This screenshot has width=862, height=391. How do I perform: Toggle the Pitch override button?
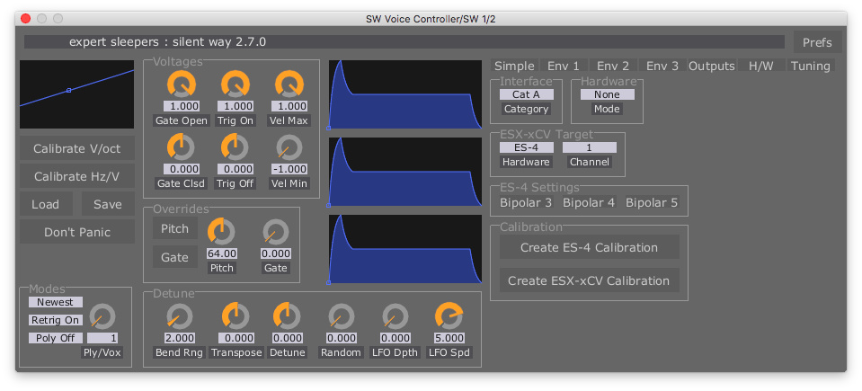coord(174,228)
